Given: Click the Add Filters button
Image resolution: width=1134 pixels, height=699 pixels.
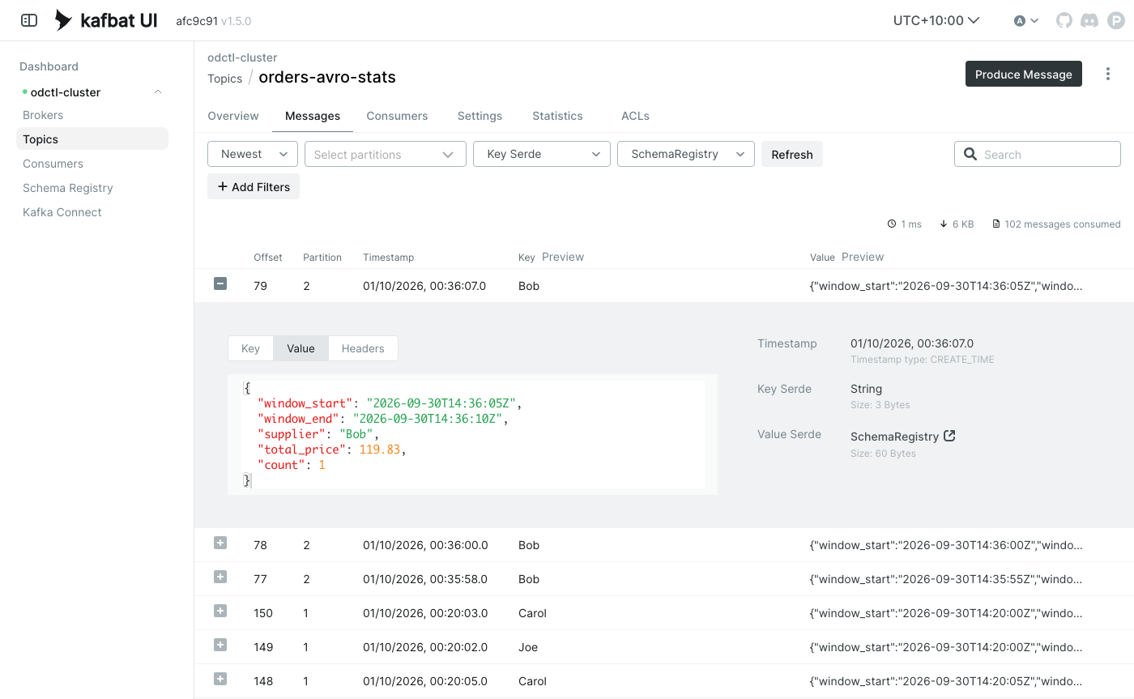Looking at the screenshot, I should pyautogui.click(x=254, y=186).
